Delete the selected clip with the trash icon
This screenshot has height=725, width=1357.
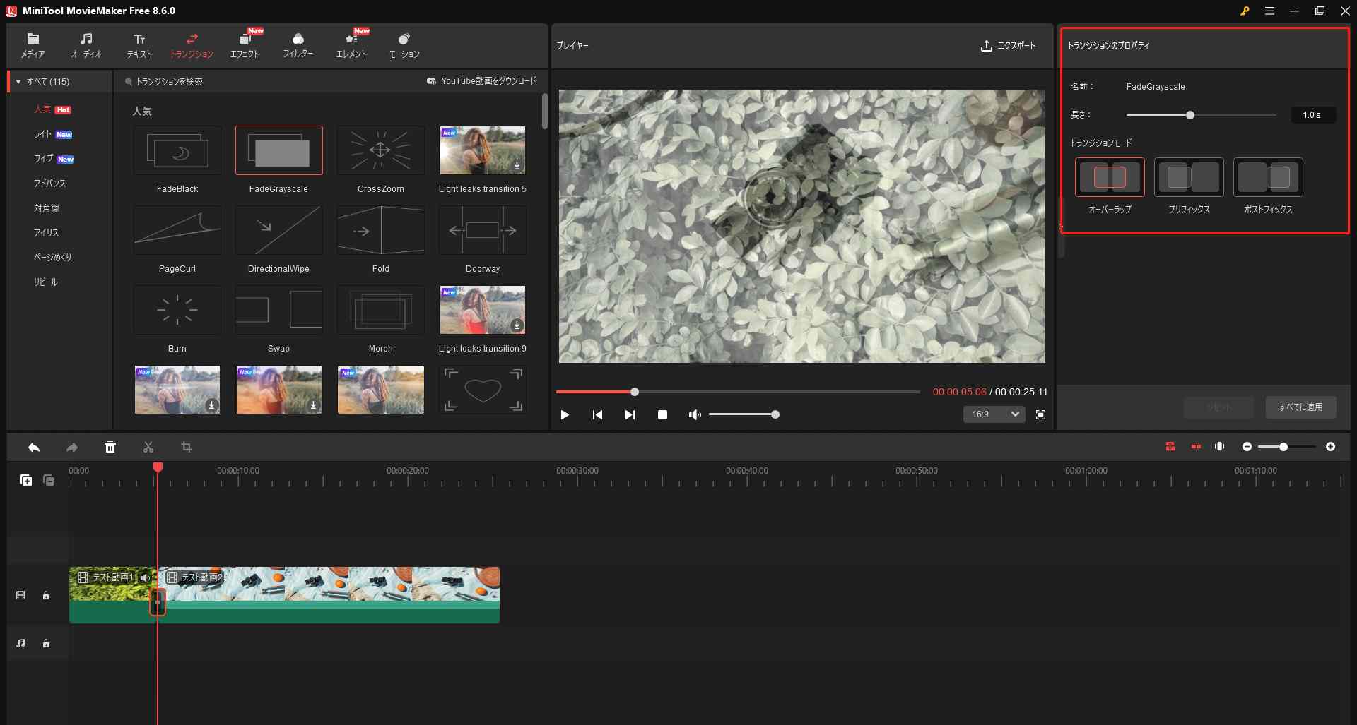(110, 447)
